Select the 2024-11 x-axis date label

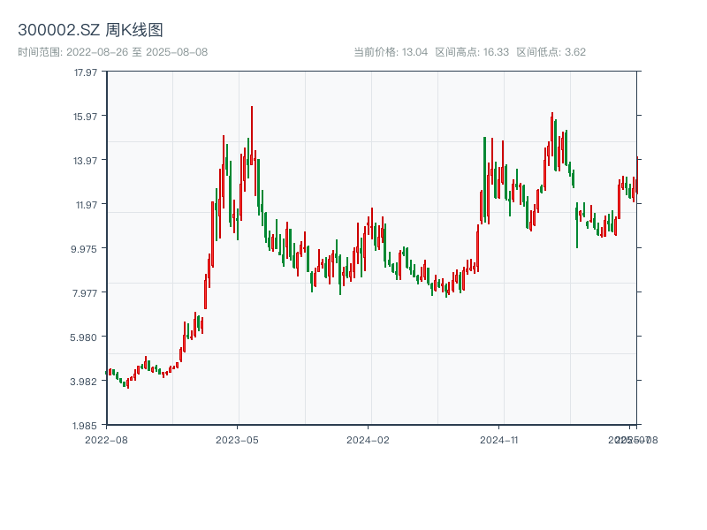click(499, 439)
